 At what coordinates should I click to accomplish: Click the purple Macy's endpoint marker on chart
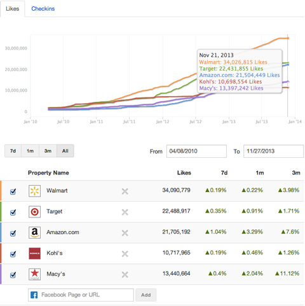[288, 81]
